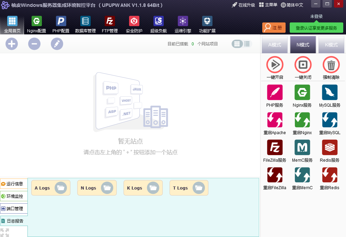Viewport: 346px width, 237px height.
Task: Open Nginx配置 settings
Action: [36, 24]
